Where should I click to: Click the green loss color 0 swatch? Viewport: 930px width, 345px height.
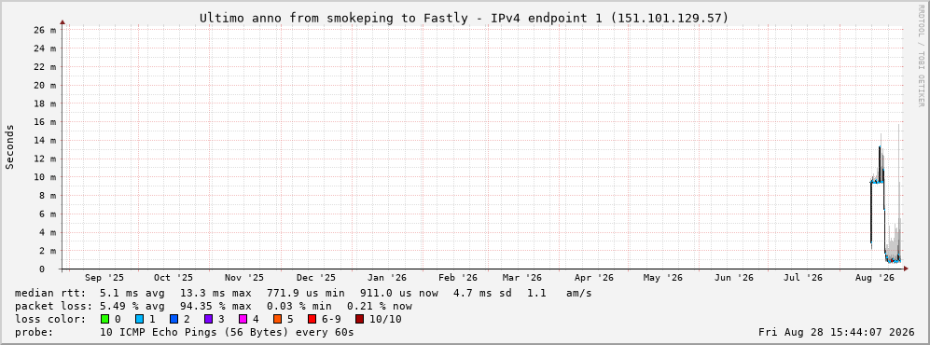[x=105, y=319]
